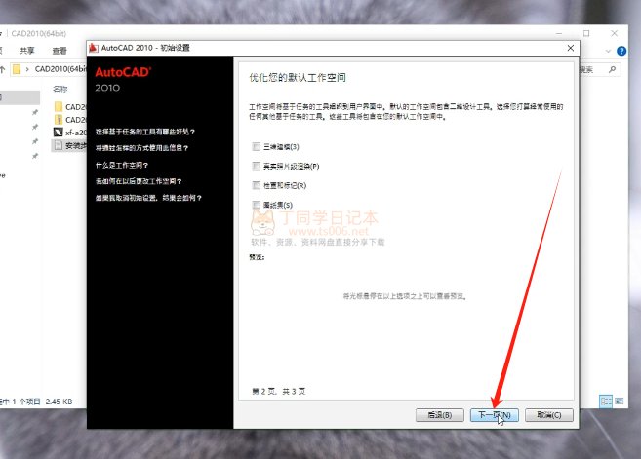Check the 检查和标记(R) option
The image size is (641, 459).
tap(257, 185)
